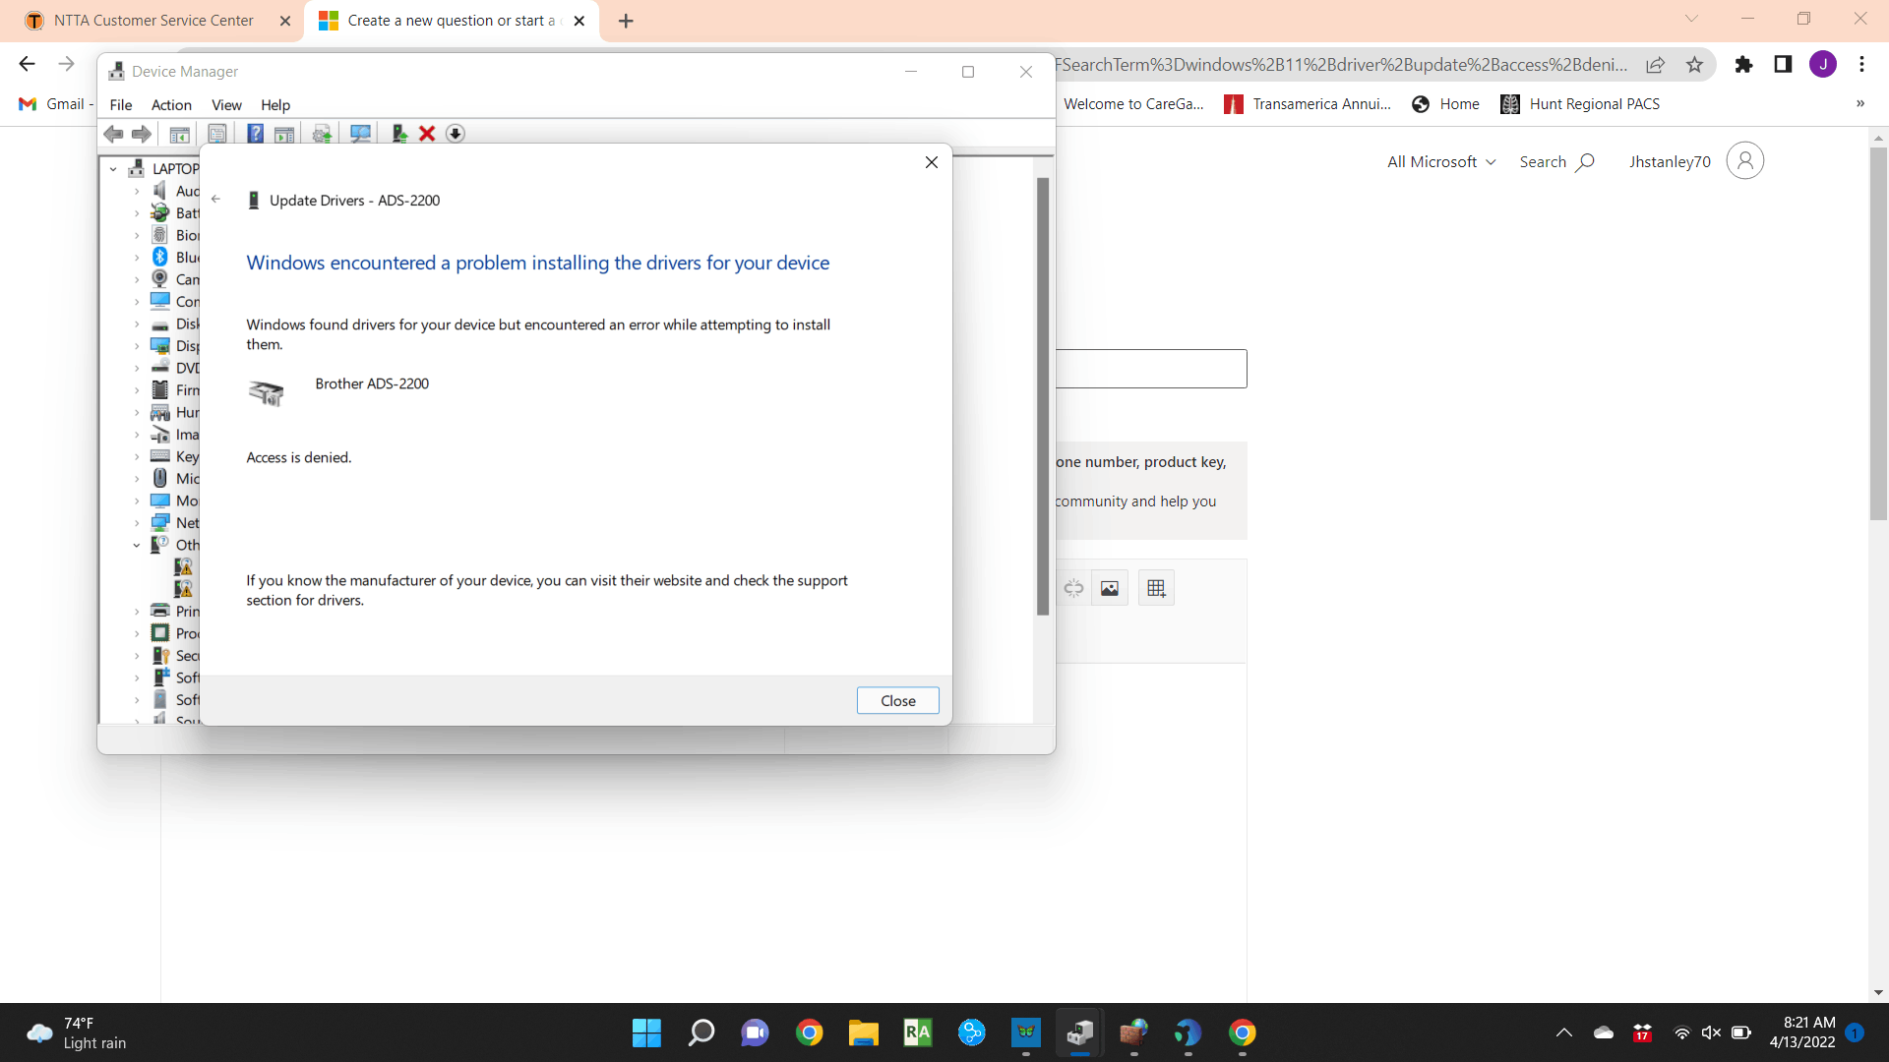Click the Properties toolbar icon

217,134
